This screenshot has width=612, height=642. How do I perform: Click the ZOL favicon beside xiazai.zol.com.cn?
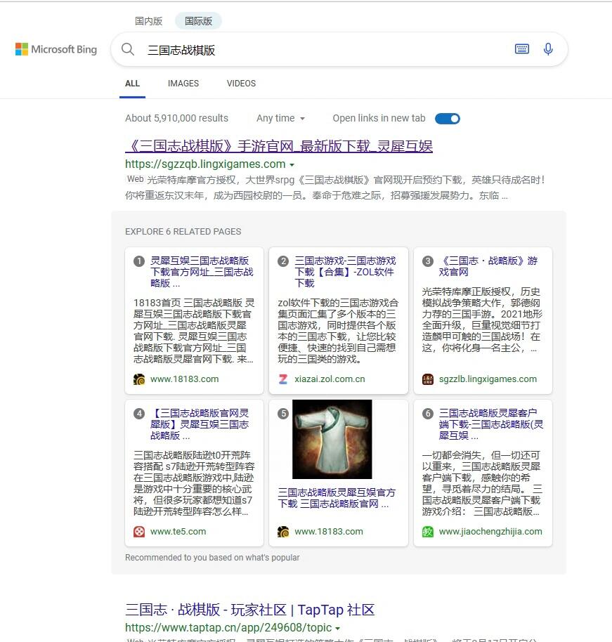point(283,379)
